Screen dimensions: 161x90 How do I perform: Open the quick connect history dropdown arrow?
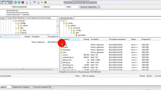tap(99, 7)
